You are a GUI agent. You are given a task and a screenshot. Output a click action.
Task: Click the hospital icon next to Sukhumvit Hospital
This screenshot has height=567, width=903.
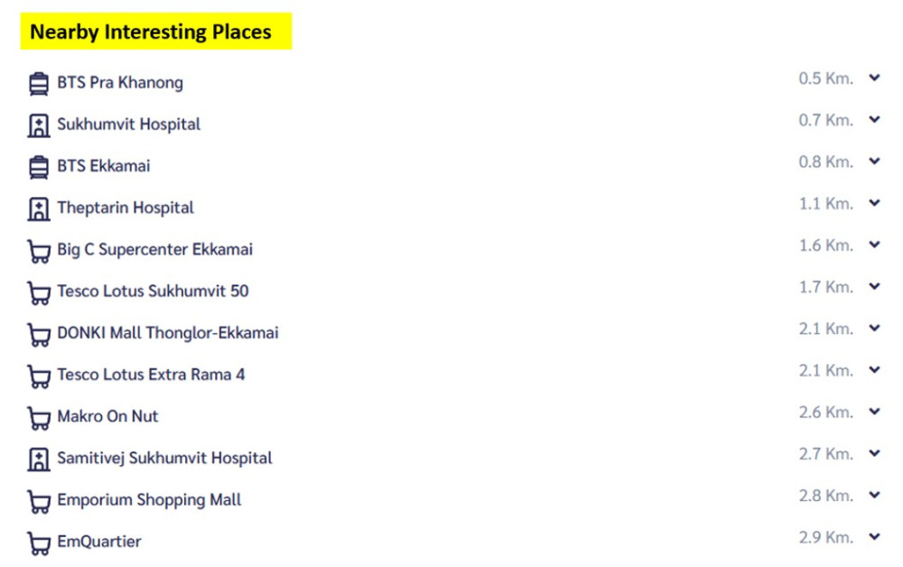[39, 125]
